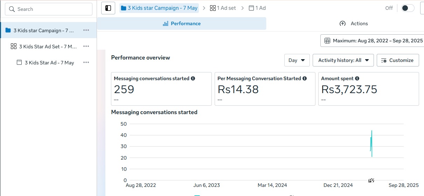Viewport: 424px width, 196px height.
Task: Open options menu for 3 Kids star Campaign
Action: point(86,30)
